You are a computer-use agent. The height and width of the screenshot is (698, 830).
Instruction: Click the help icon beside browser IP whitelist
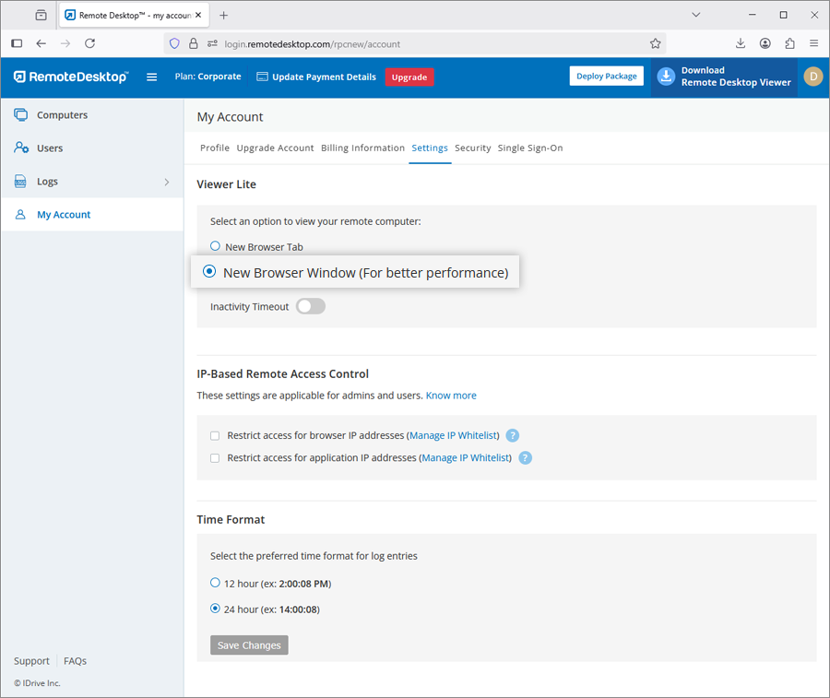(x=513, y=435)
